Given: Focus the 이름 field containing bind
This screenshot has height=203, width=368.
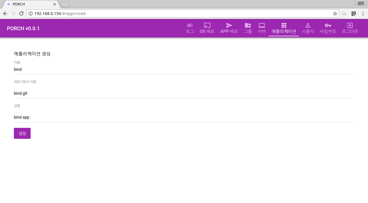Looking at the screenshot, I should [x=184, y=69].
